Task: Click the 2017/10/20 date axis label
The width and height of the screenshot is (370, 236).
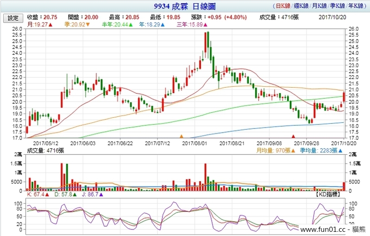Action: 344,143
